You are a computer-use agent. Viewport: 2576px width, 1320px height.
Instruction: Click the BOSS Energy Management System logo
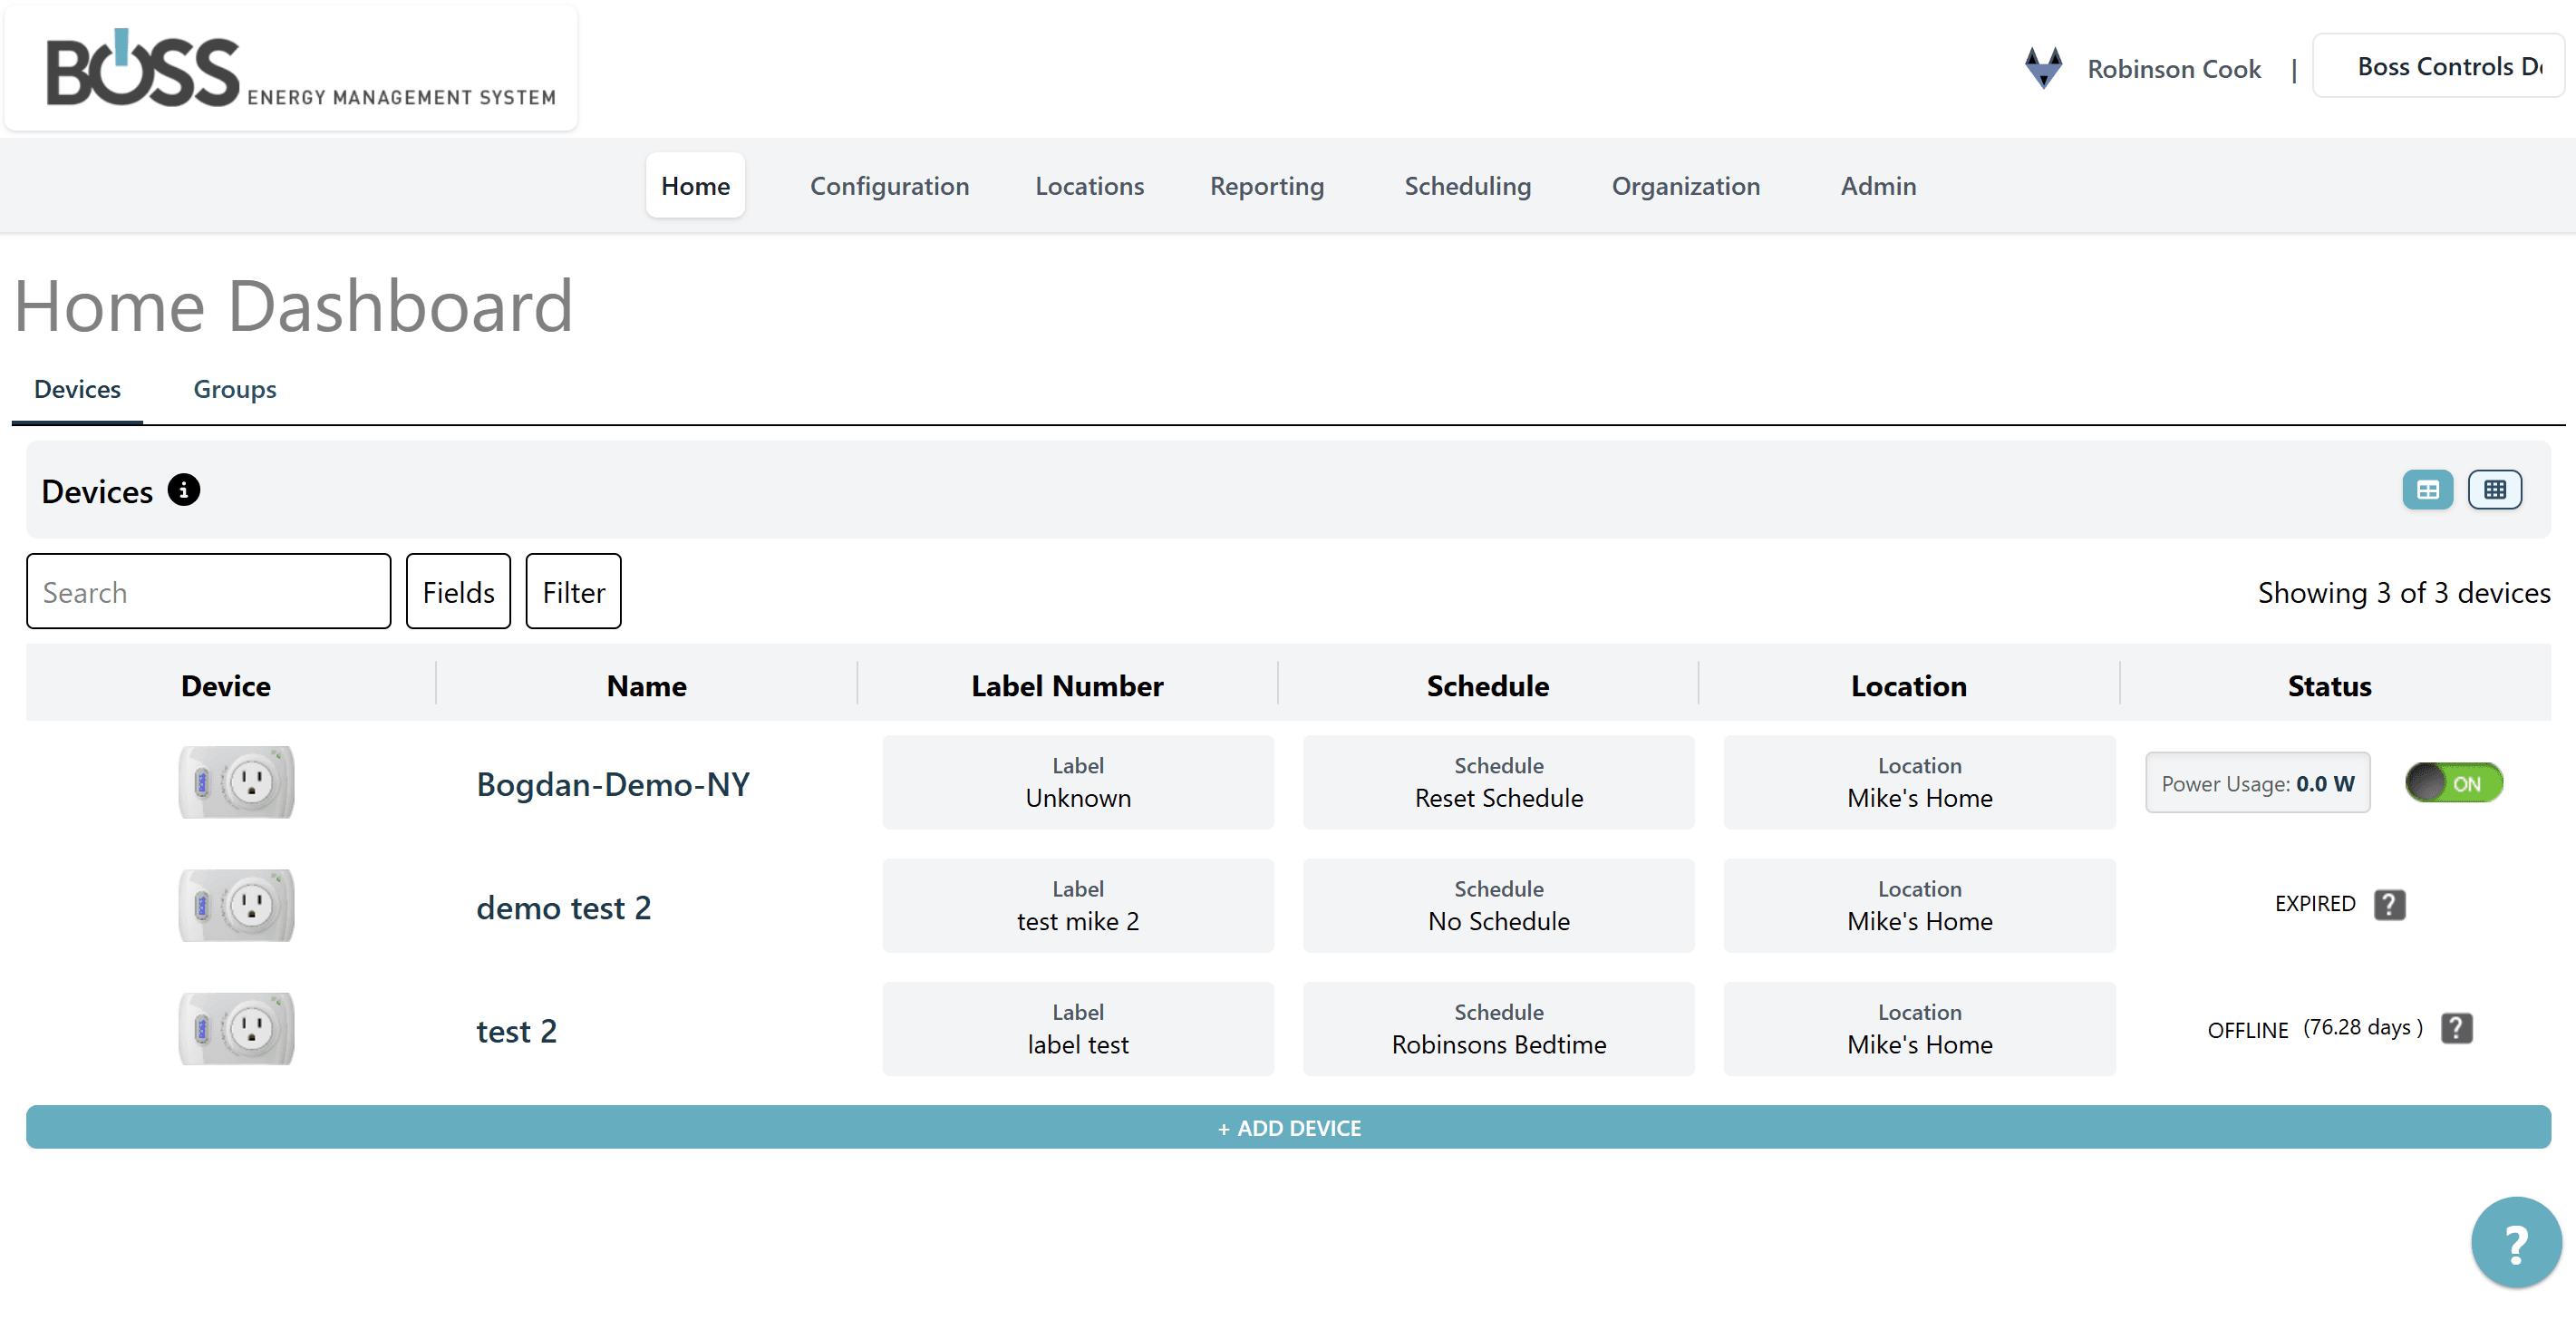tap(290, 66)
